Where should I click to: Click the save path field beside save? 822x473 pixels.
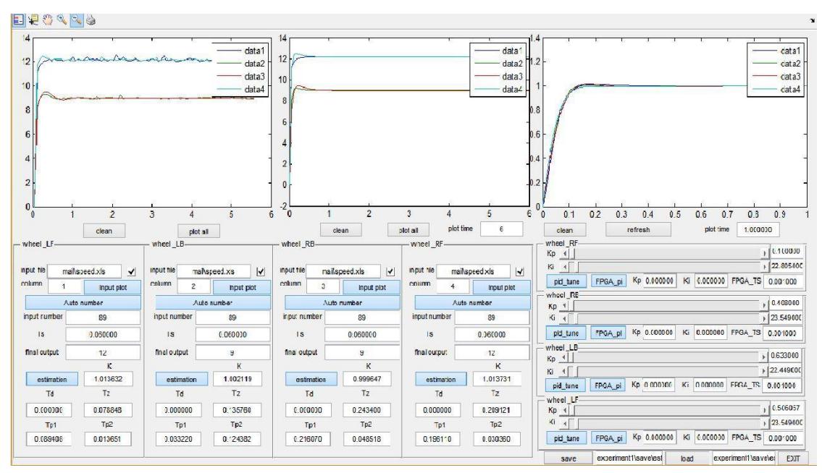(629, 459)
